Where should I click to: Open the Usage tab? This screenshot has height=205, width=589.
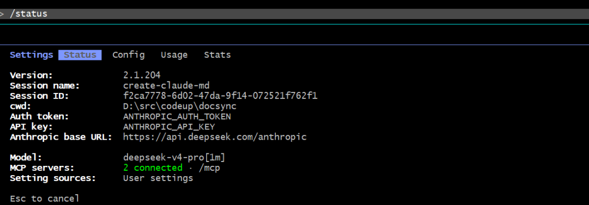click(x=175, y=55)
